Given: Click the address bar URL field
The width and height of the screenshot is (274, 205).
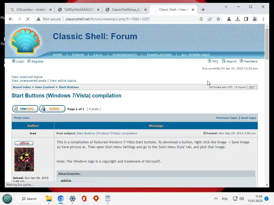Looking at the screenshot, I should point(108,19).
